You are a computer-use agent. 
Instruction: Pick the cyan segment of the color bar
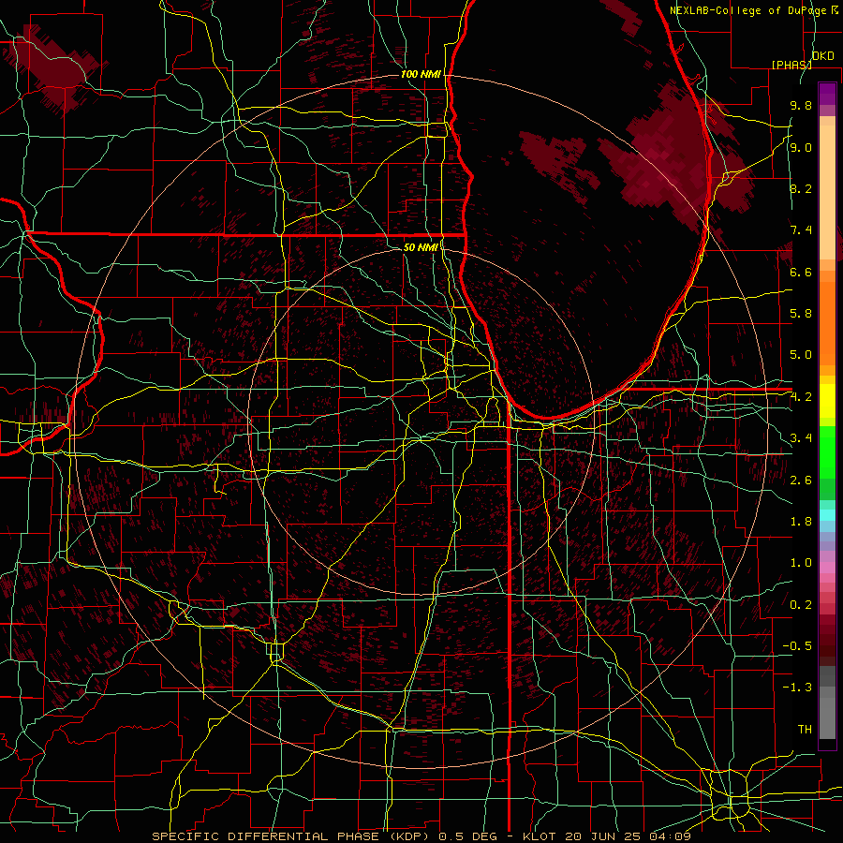coord(827,514)
